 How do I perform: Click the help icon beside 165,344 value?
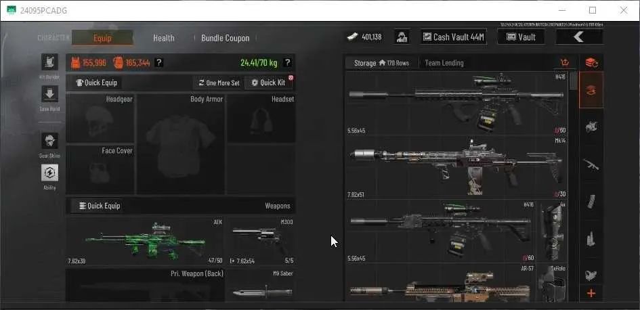[159, 63]
